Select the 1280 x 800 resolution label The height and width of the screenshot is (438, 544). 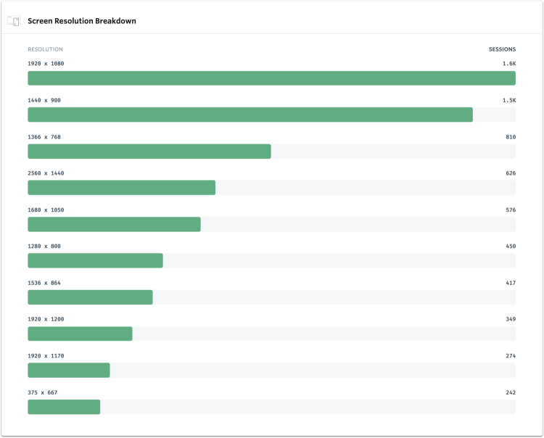44,246
